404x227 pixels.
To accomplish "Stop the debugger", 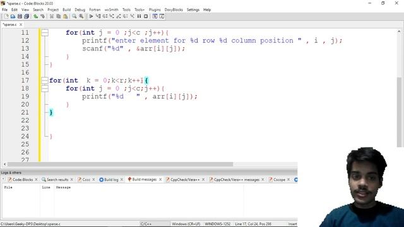I will coord(146,16).
